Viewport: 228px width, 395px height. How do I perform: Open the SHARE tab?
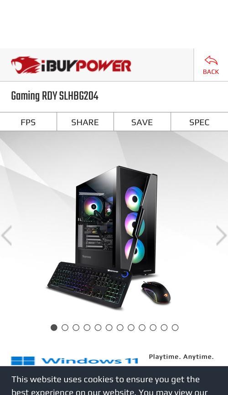click(85, 122)
